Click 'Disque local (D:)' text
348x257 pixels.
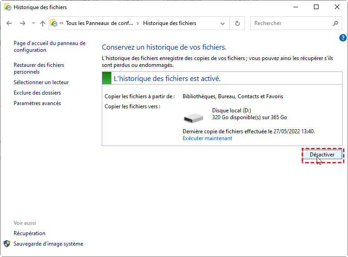pos(232,111)
